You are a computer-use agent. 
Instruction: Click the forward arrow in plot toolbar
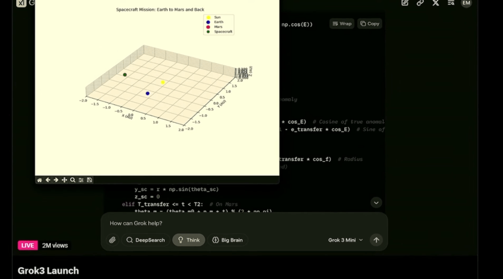tap(56, 180)
